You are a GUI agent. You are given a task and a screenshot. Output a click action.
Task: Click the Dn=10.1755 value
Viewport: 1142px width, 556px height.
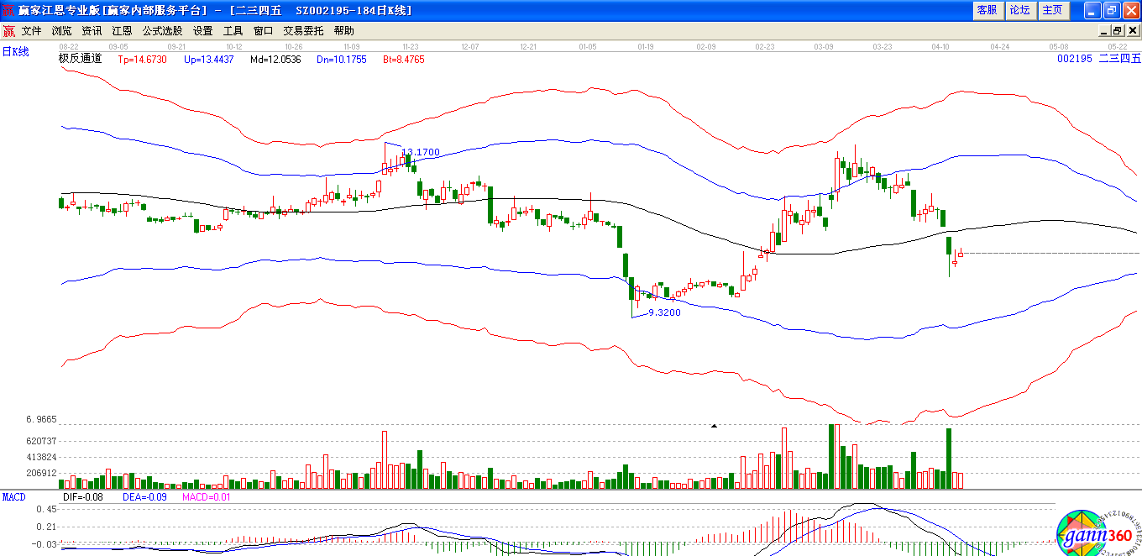(342, 60)
